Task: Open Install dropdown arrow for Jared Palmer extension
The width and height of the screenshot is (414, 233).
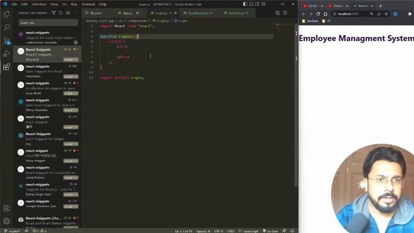Action: [76, 177]
